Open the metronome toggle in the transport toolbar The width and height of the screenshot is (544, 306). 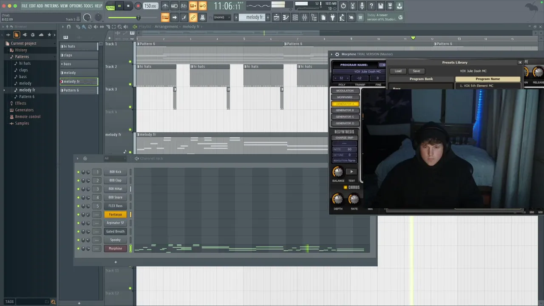(165, 6)
